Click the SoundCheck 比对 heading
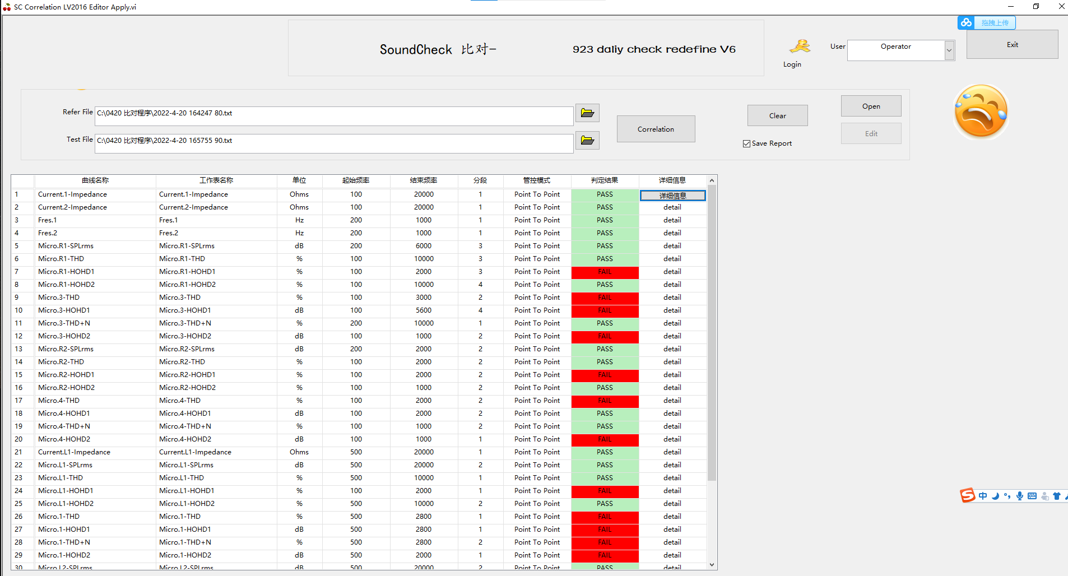 (x=438, y=49)
